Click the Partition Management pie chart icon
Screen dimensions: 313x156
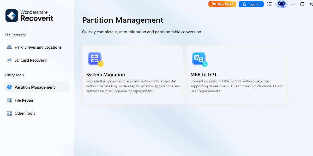coord(9,87)
